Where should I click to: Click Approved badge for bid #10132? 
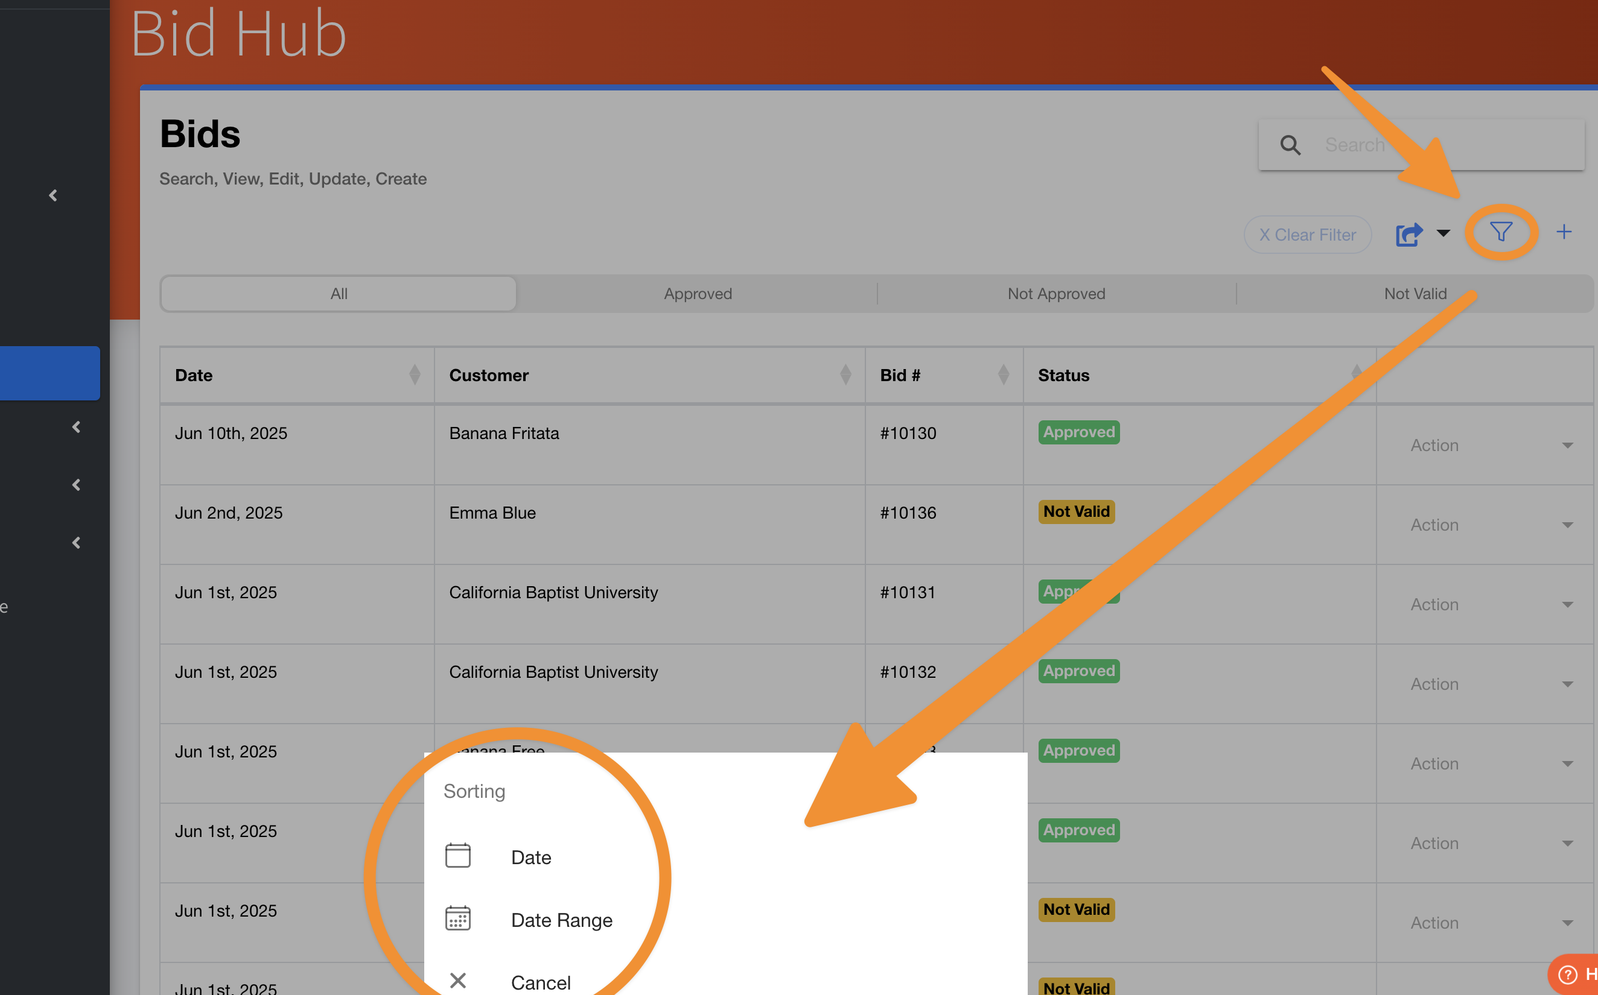[x=1078, y=671]
